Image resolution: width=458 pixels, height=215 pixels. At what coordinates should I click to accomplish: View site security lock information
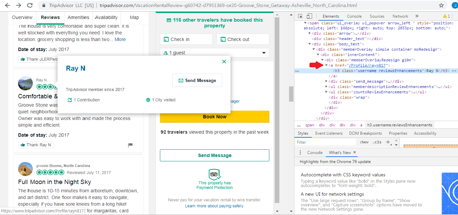tap(44, 5)
